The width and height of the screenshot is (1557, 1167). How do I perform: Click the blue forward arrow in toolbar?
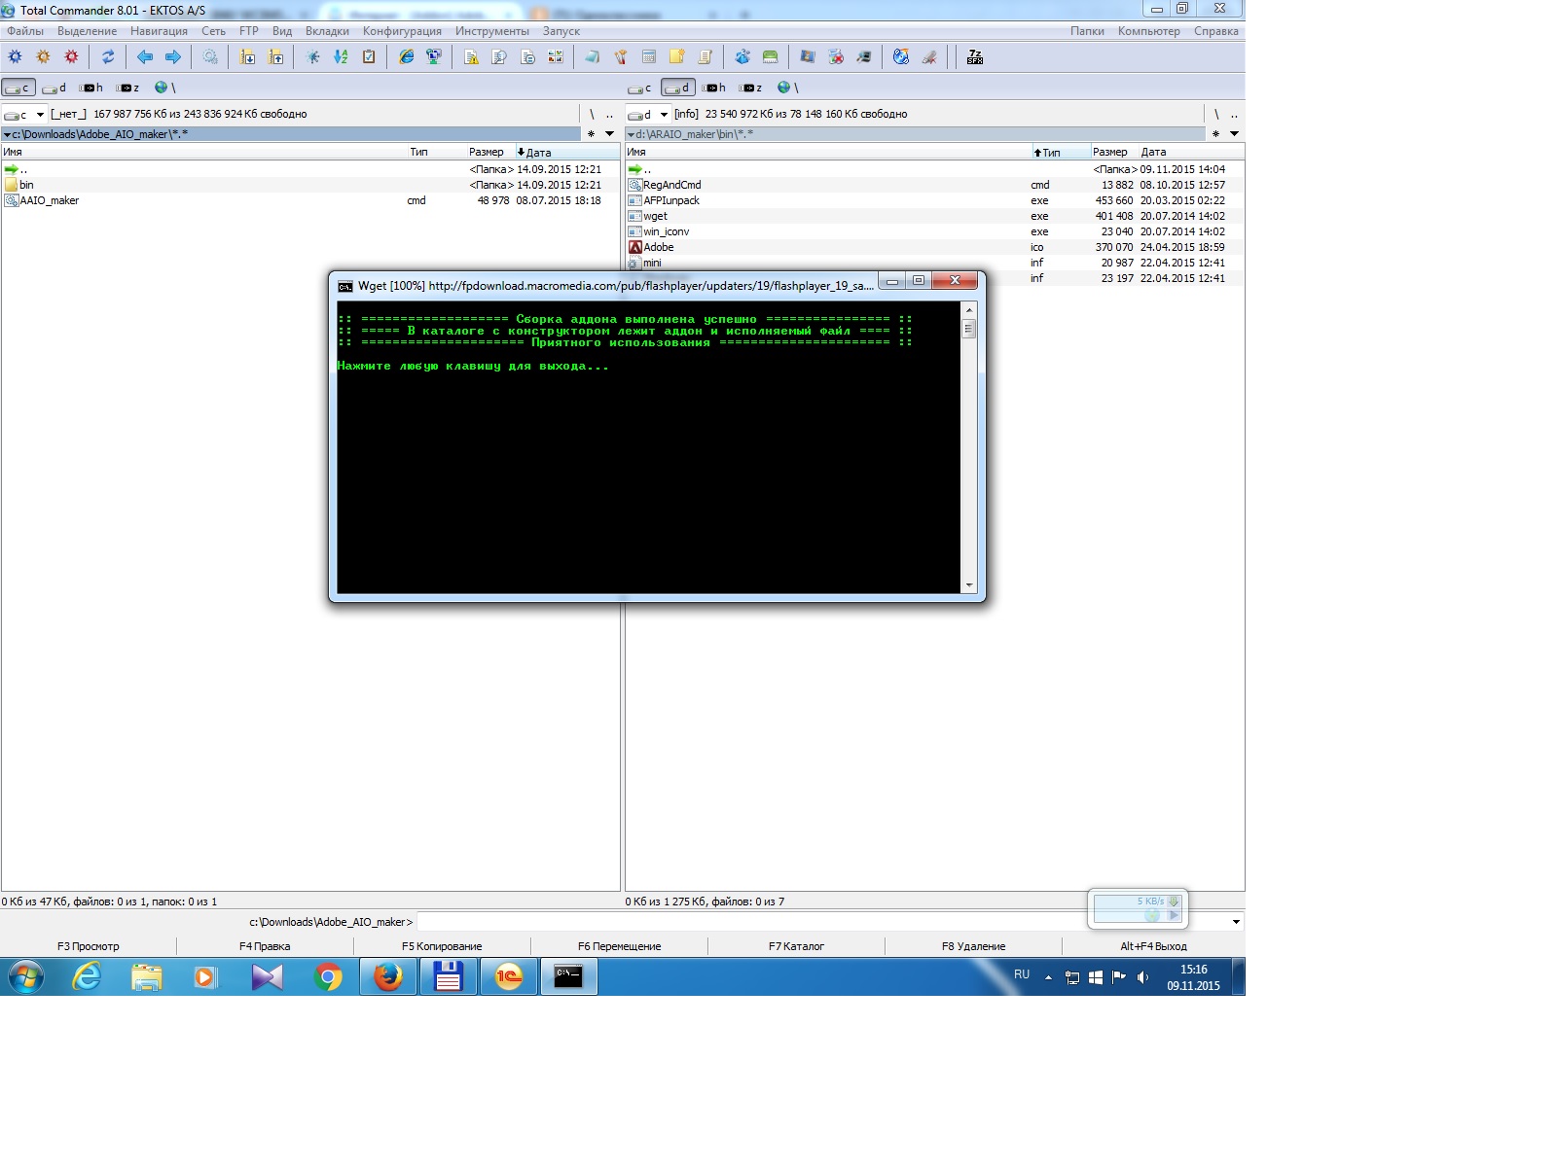coord(173,57)
